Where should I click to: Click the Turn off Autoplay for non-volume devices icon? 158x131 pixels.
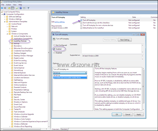click(81, 25)
